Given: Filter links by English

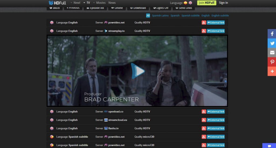Looking at the screenshot, I should [205, 15].
